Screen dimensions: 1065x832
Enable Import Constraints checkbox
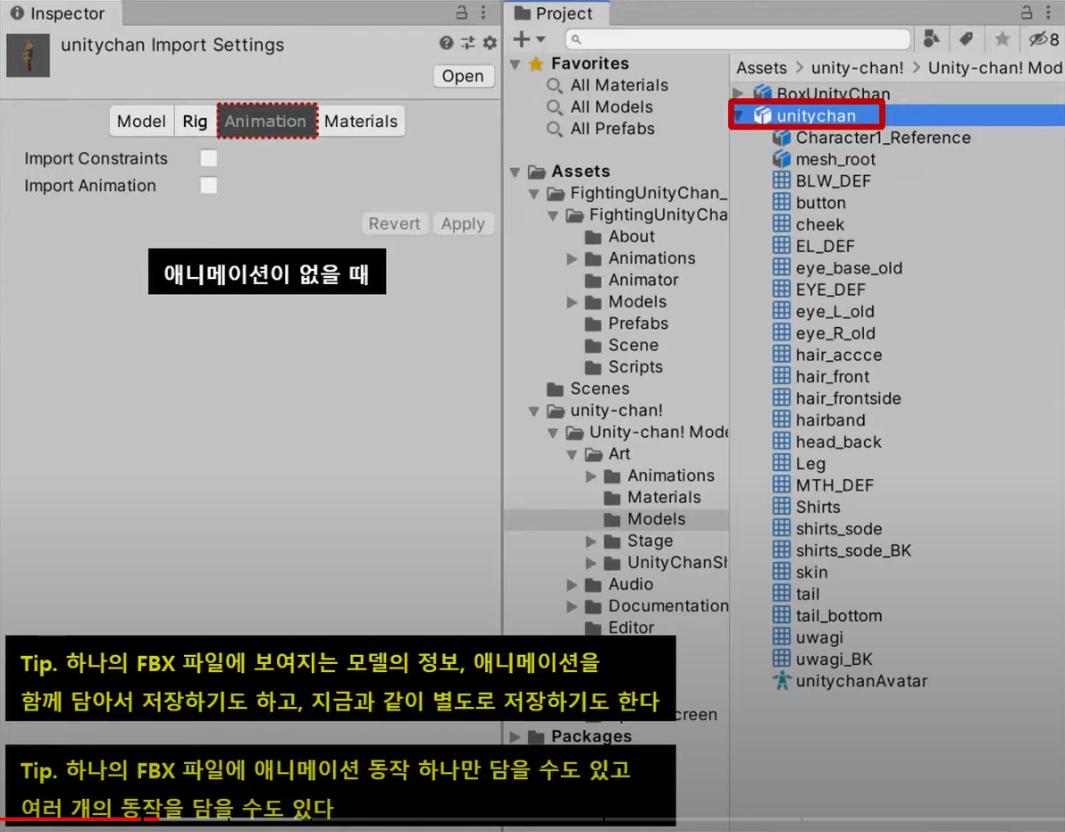point(208,158)
